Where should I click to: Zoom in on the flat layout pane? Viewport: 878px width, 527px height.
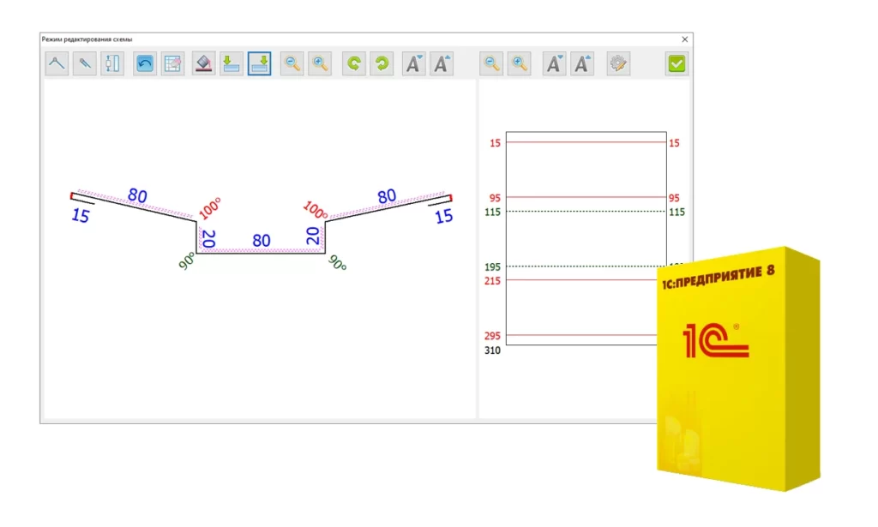click(x=520, y=63)
